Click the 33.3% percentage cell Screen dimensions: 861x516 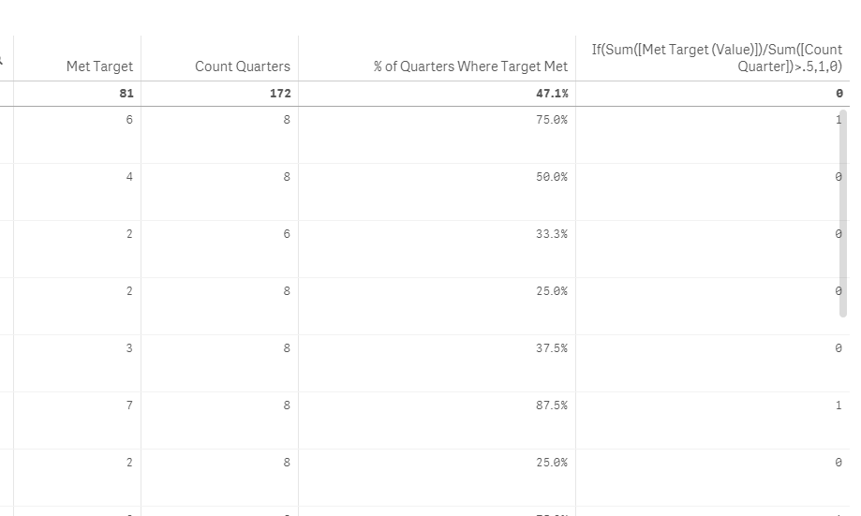pos(553,234)
